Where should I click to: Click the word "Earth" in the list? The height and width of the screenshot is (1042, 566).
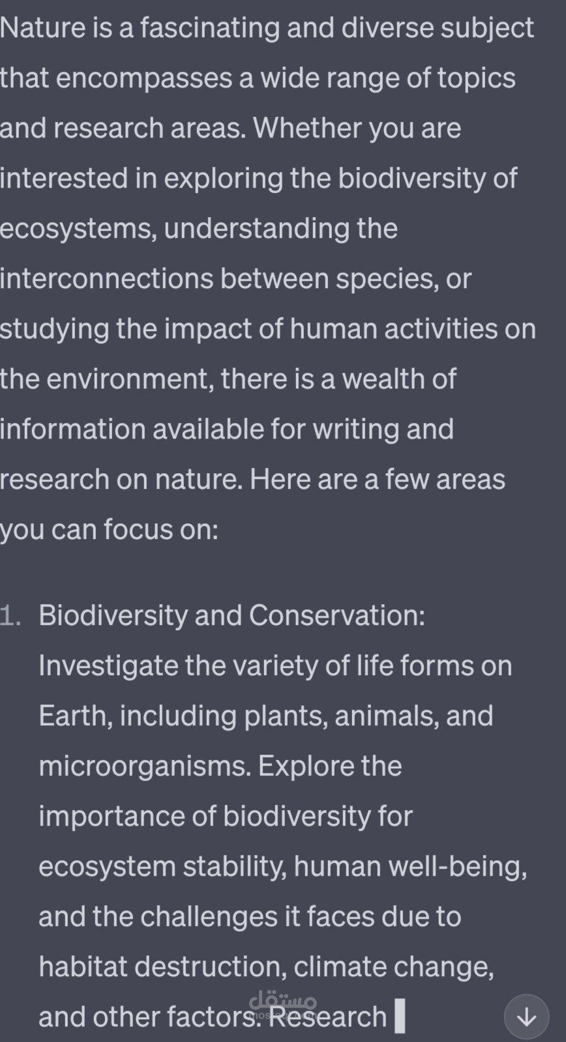pyautogui.click(x=69, y=716)
